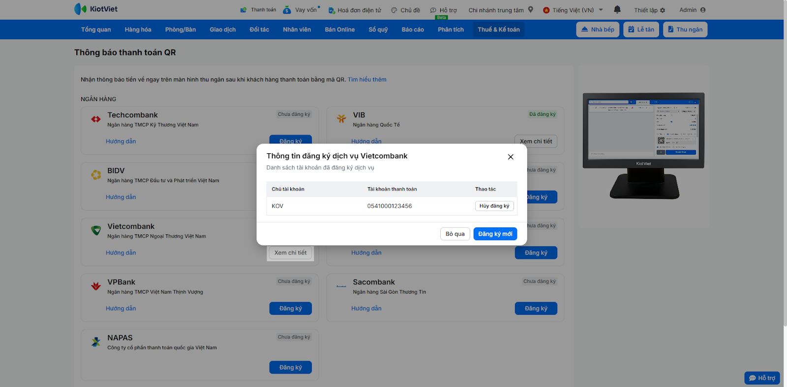Open Vay vốn loan link
Screen dimensions: 787x387
(301, 10)
